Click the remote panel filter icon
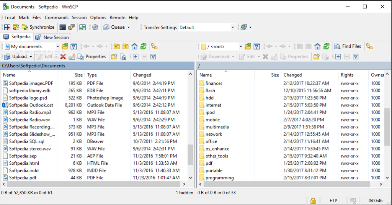This screenshot has height=205, width=392. 256,47
